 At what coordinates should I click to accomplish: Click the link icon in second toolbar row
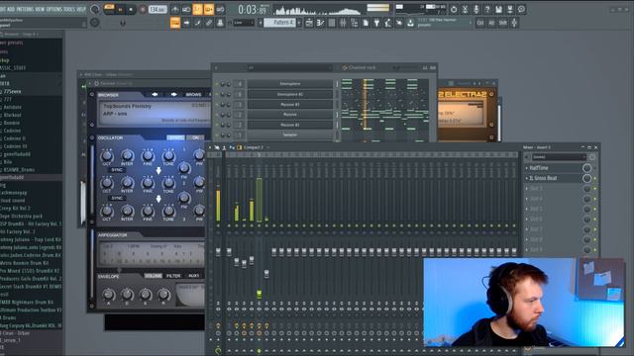pyautogui.click(x=209, y=23)
